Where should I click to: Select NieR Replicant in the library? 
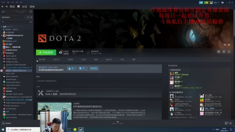(x=19, y=97)
